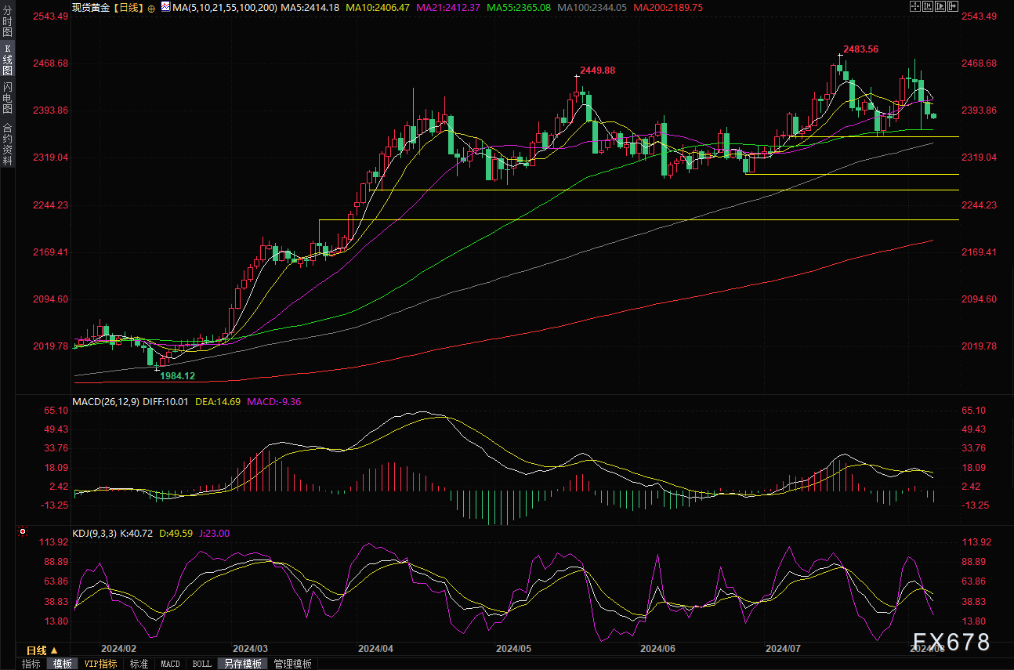Apply the BOLL template

[x=201, y=664]
